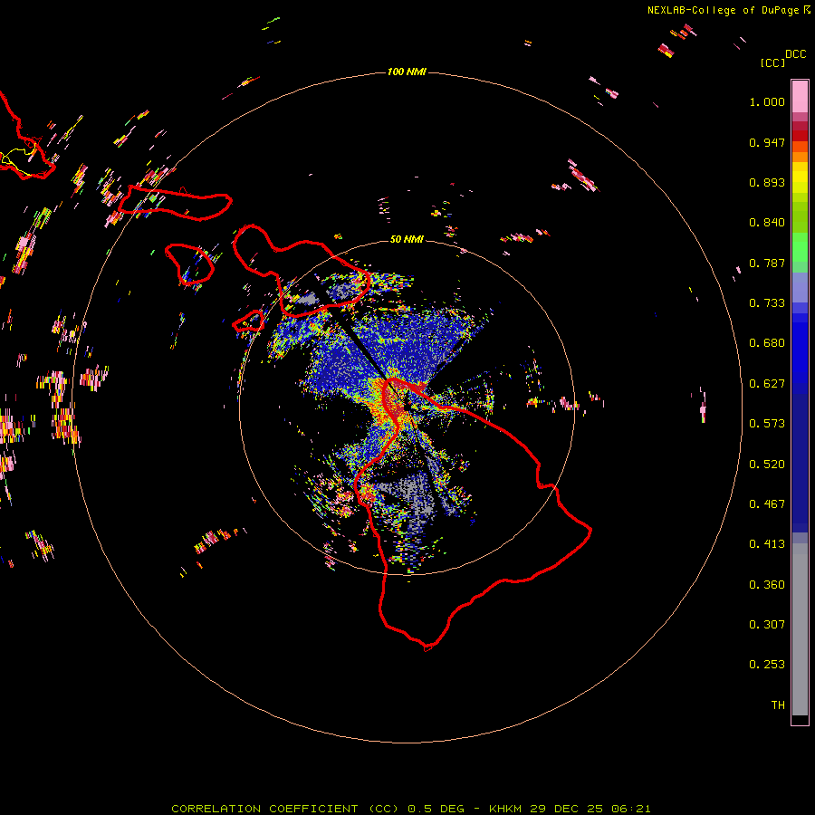Click the DCC label above the color bar
The width and height of the screenshot is (815, 815).
point(795,54)
